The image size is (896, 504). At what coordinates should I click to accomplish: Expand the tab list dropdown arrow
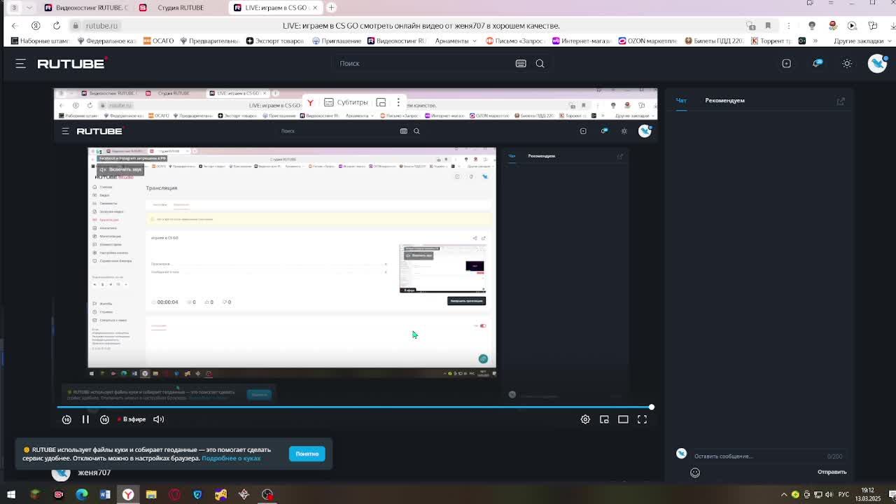[x=29, y=8]
